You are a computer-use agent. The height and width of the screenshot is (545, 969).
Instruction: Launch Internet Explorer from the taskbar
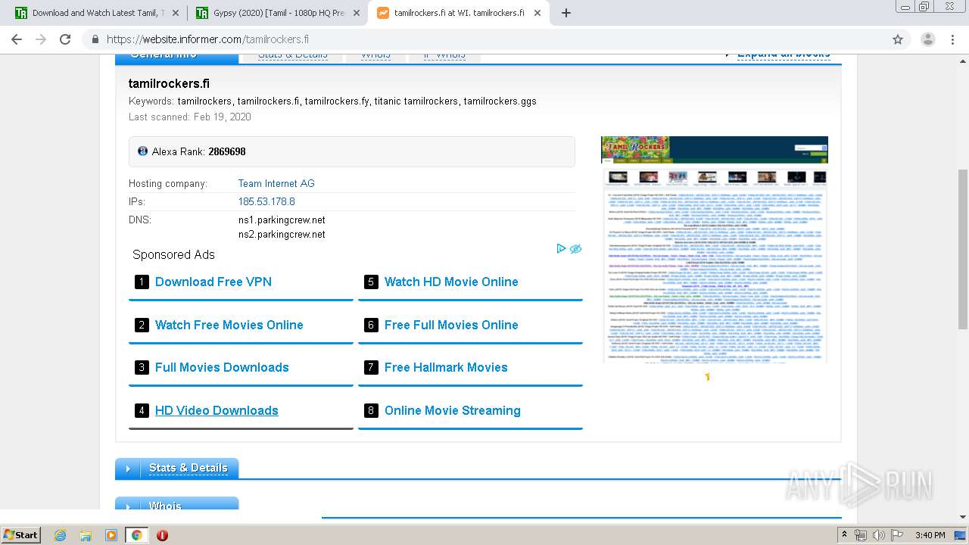[61, 535]
